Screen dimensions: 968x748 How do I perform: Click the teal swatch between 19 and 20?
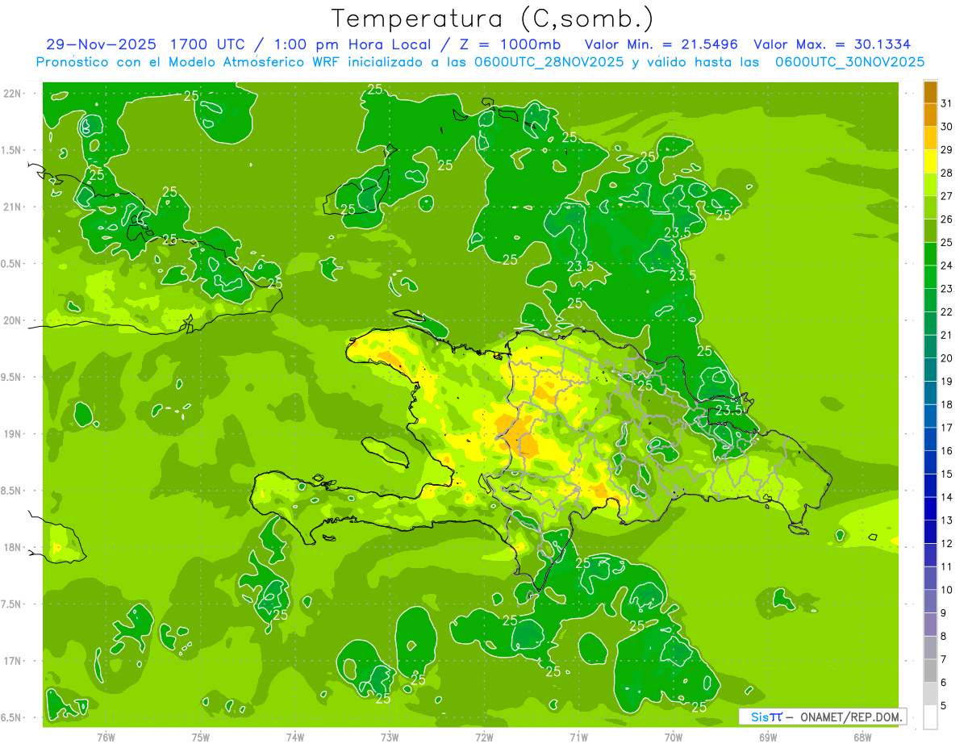click(x=930, y=370)
